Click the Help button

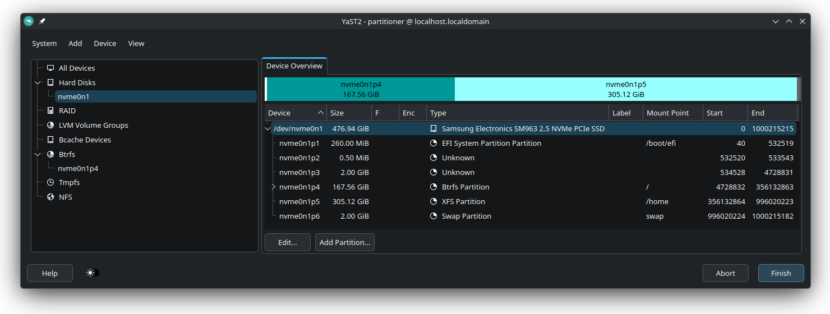click(50, 273)
